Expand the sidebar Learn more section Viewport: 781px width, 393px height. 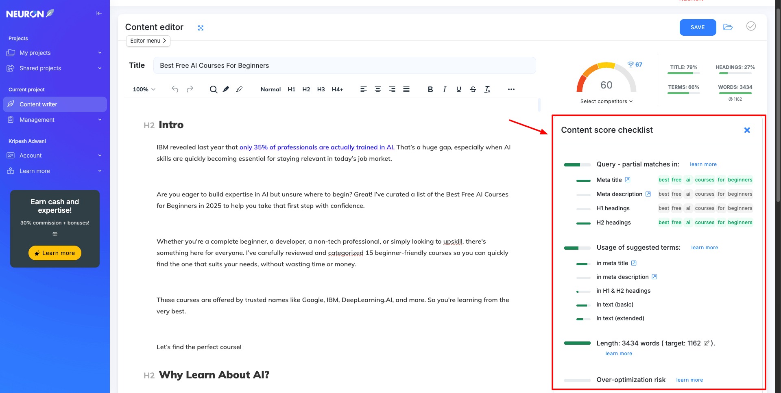pyautogui.click(x=55, y=171)
